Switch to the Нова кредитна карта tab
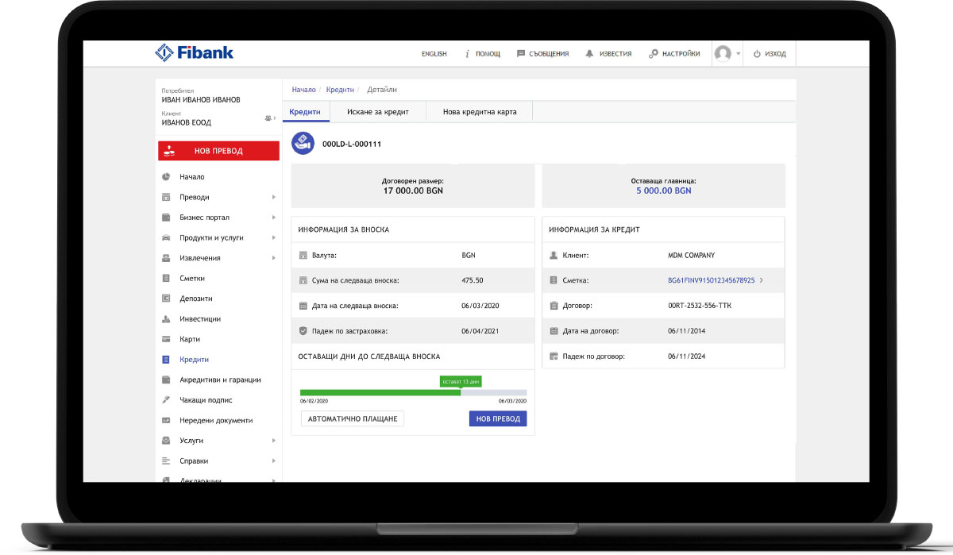The image size is (953, 555). [480, 112]
